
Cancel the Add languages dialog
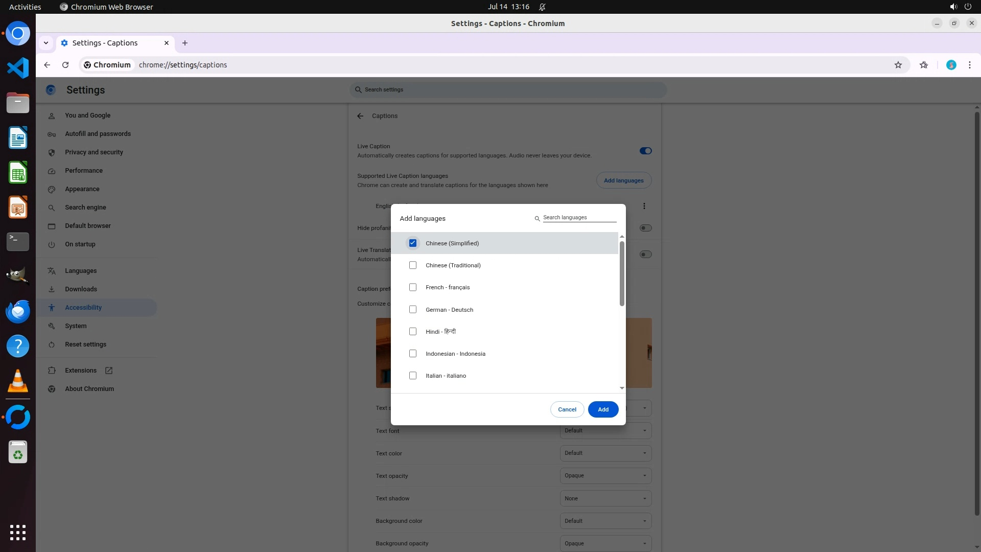(567, 409)
